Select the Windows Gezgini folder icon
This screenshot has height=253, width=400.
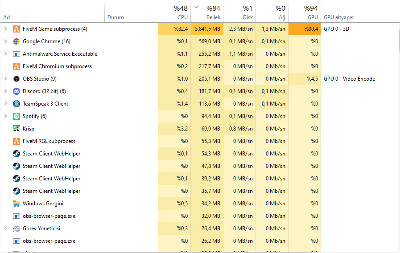(16, 204)
